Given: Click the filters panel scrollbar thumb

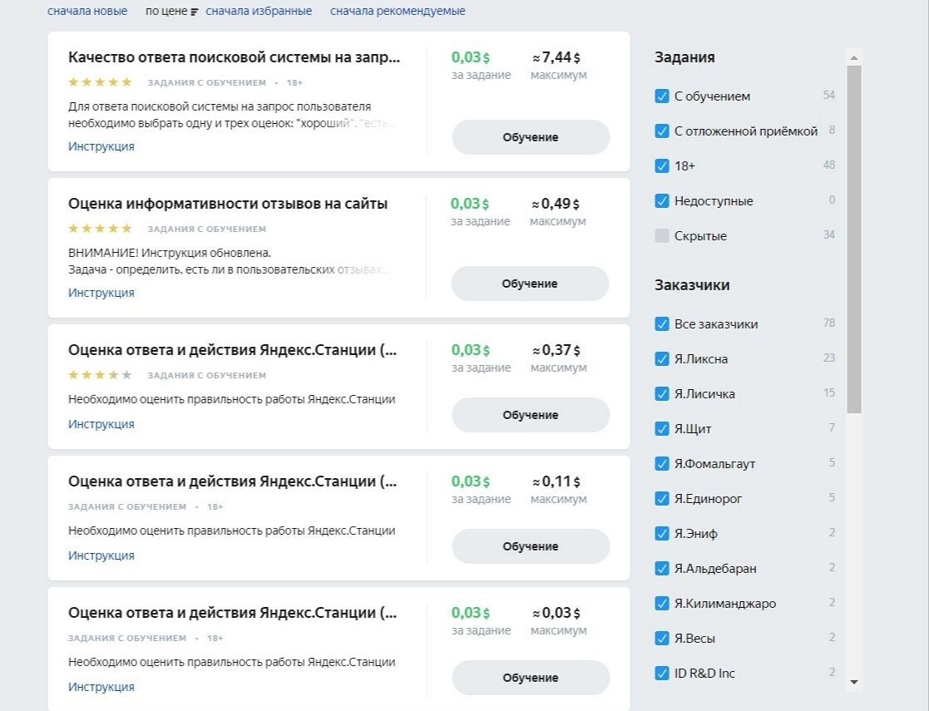Looking at the screenshot, I should pyautogui.click(x=854, y=239).
